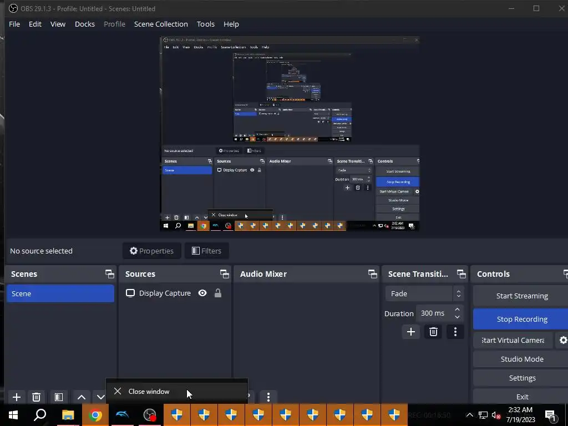This screenshot has height=426, width=568.
Task: Select the Scene item in Scenes list
Action: point(60,293)
